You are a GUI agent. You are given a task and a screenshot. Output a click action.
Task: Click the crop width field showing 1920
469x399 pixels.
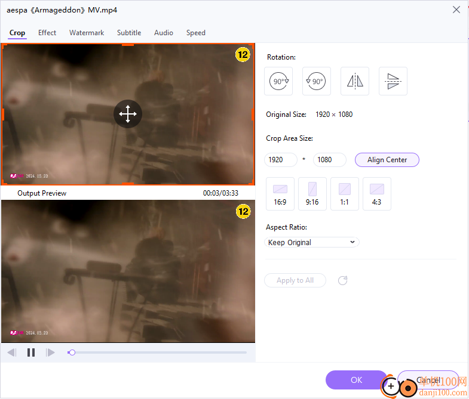281,160
